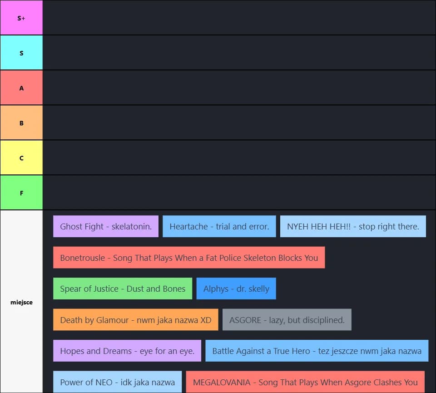Click the red A tier label

click(x=21, y=88)
